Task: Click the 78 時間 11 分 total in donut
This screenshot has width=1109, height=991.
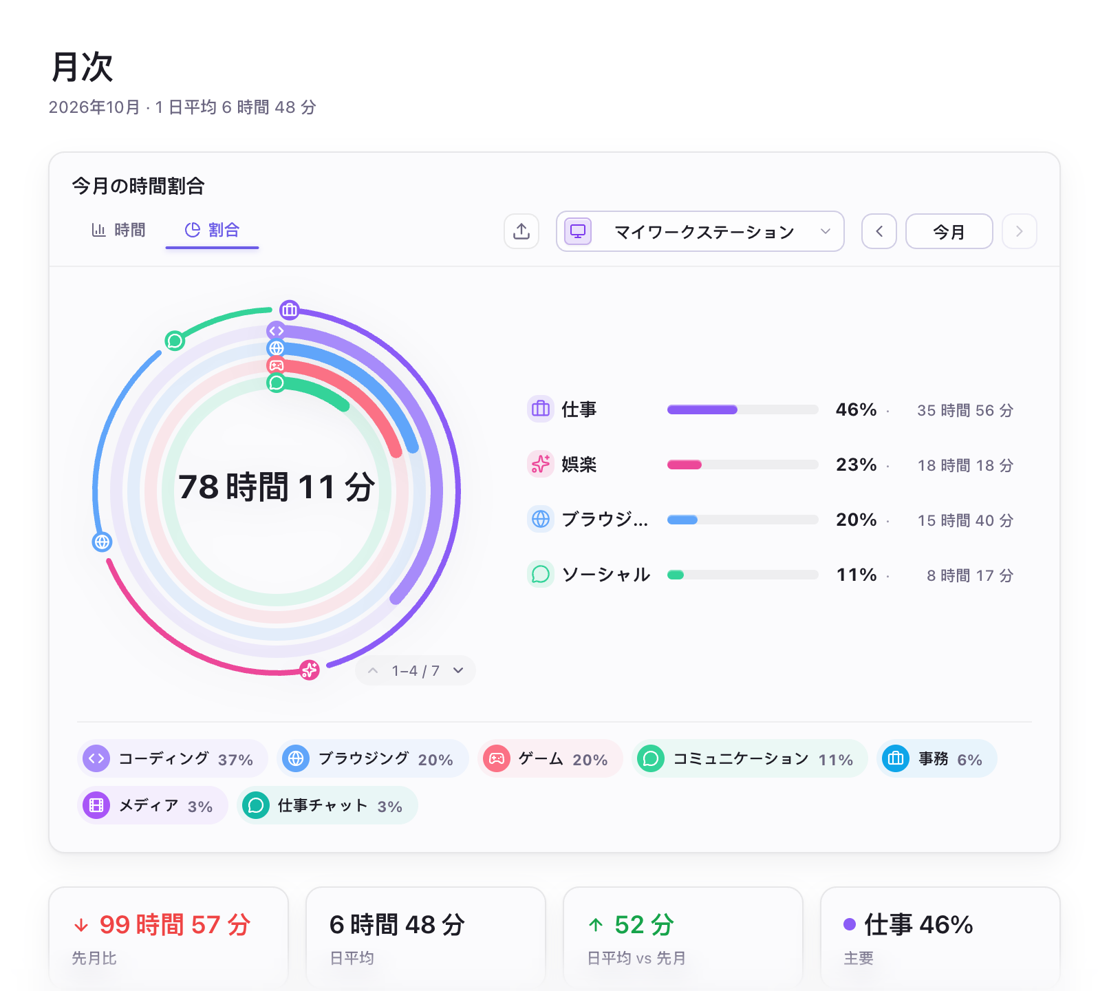Action: (x=277, y=487)
